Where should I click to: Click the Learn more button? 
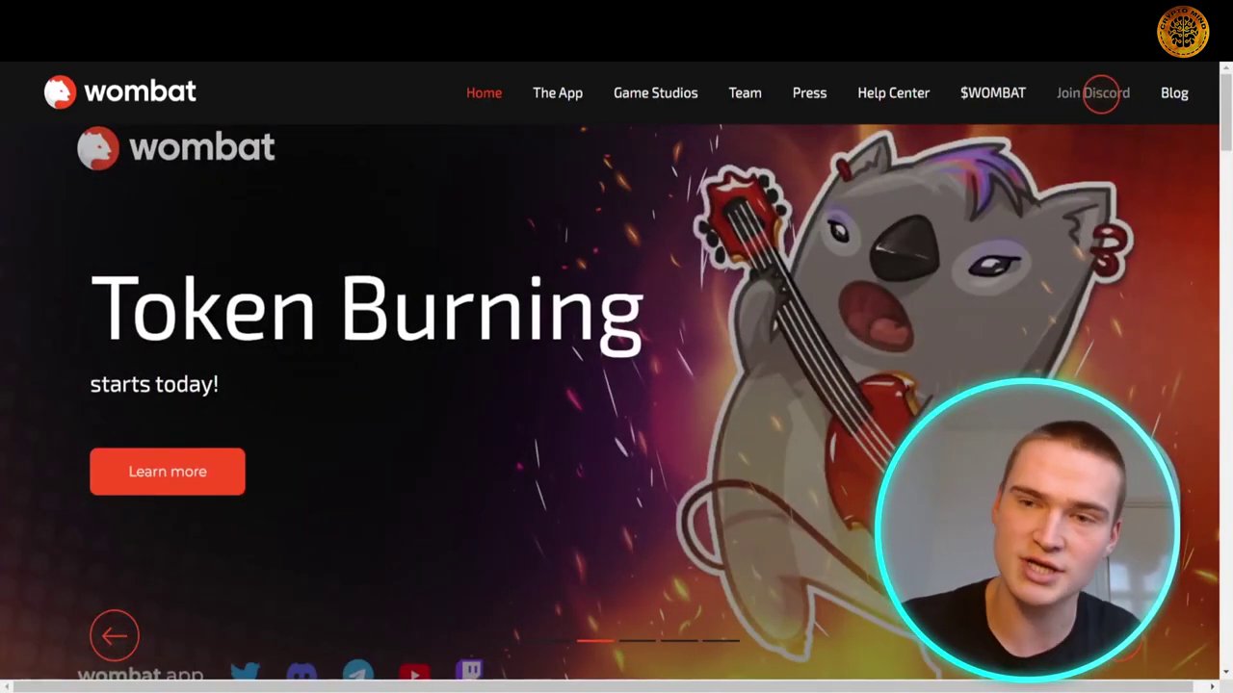coord(168,471)
